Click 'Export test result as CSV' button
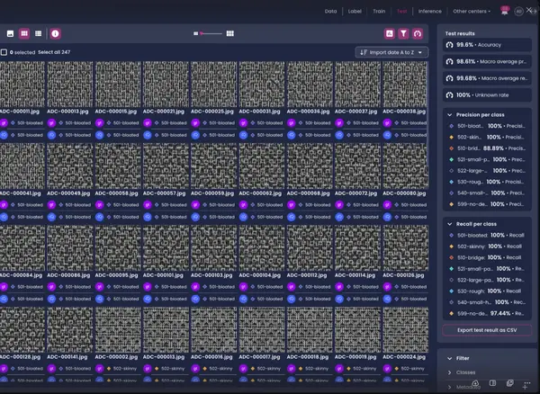 coord(487,330)
